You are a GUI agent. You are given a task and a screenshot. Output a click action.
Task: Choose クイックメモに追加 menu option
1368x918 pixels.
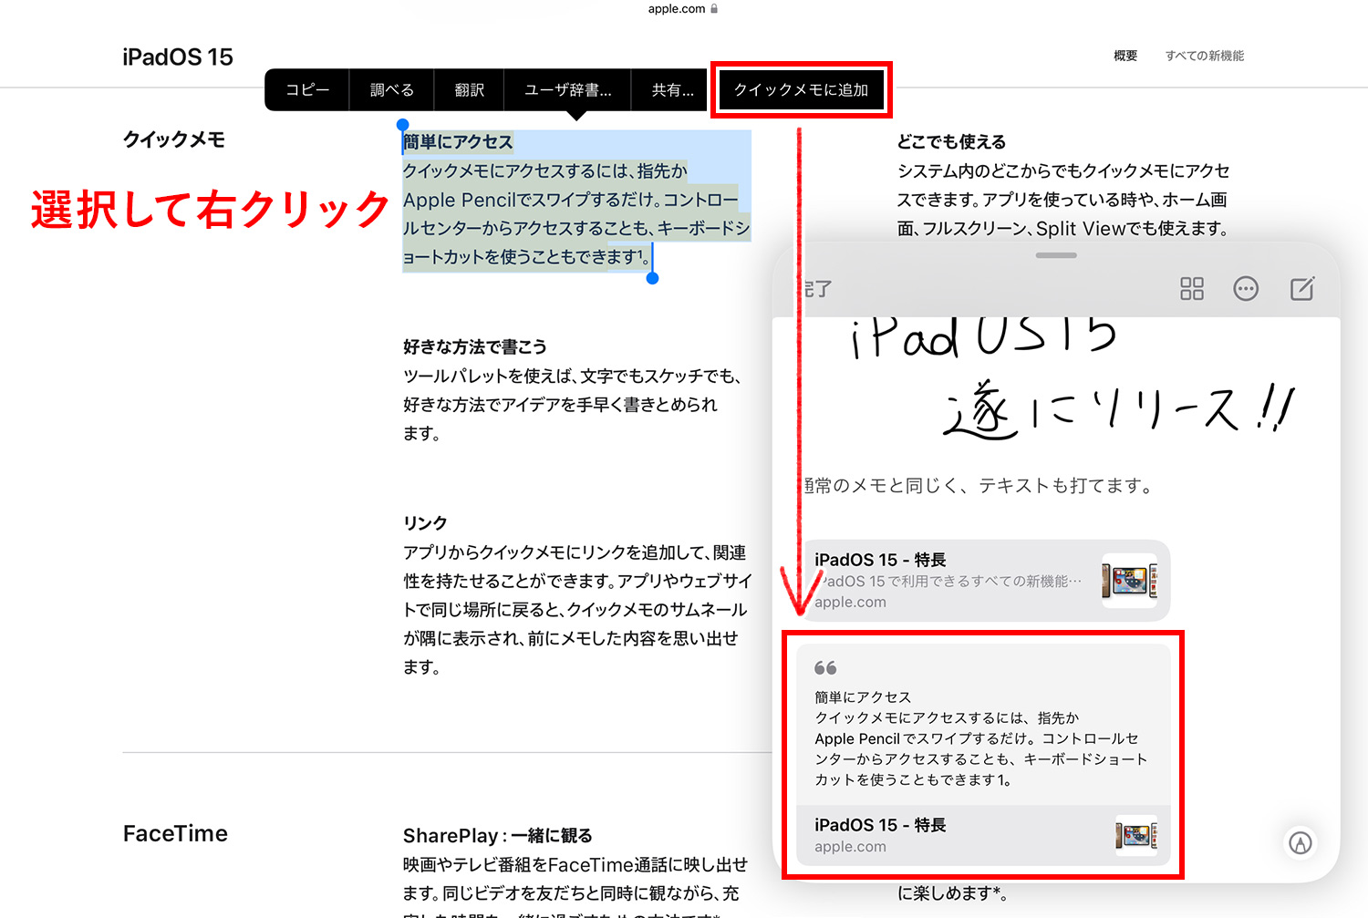[801, 89]
